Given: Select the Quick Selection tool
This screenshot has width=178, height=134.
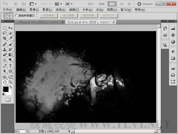Looking at the screenshot, I should (10, 33).
